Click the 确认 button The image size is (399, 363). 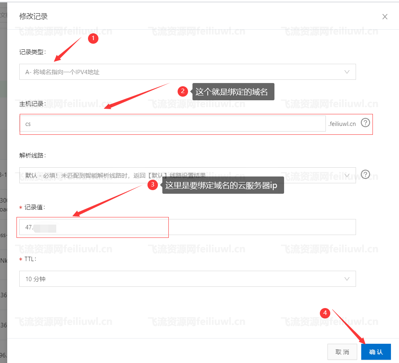click(x=376, y=352)
